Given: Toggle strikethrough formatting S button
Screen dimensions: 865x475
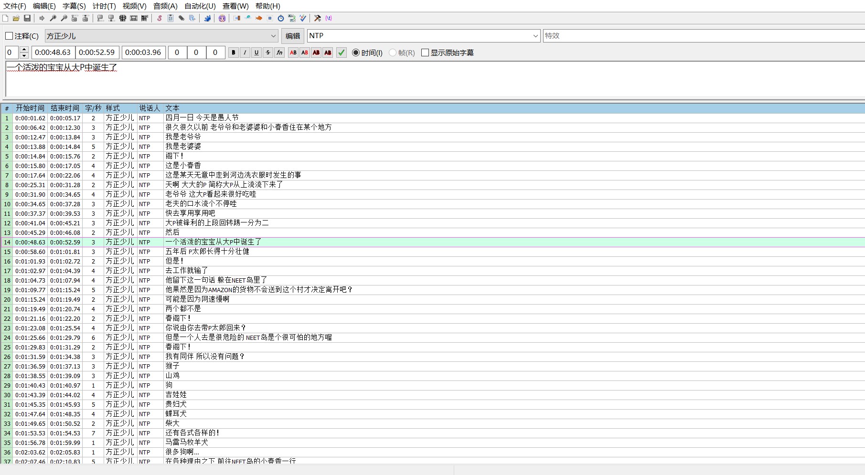Looking at the screenshot, I should [x=268, y=53].
